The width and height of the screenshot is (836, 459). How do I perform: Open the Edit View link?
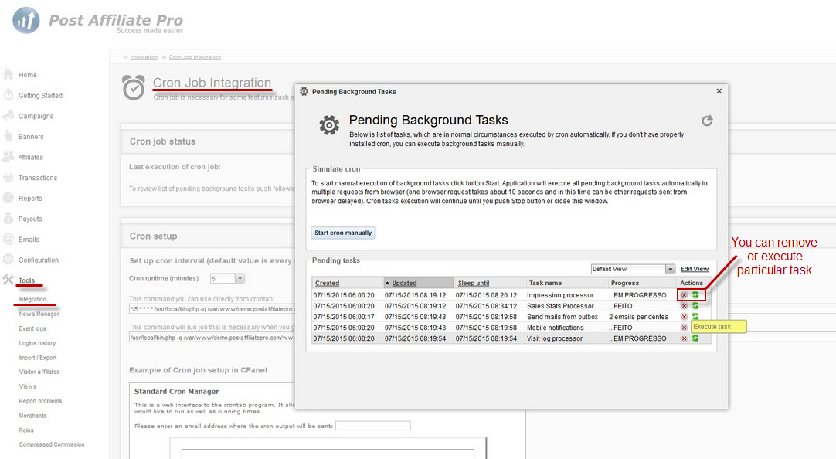click(x=694, y=269)
